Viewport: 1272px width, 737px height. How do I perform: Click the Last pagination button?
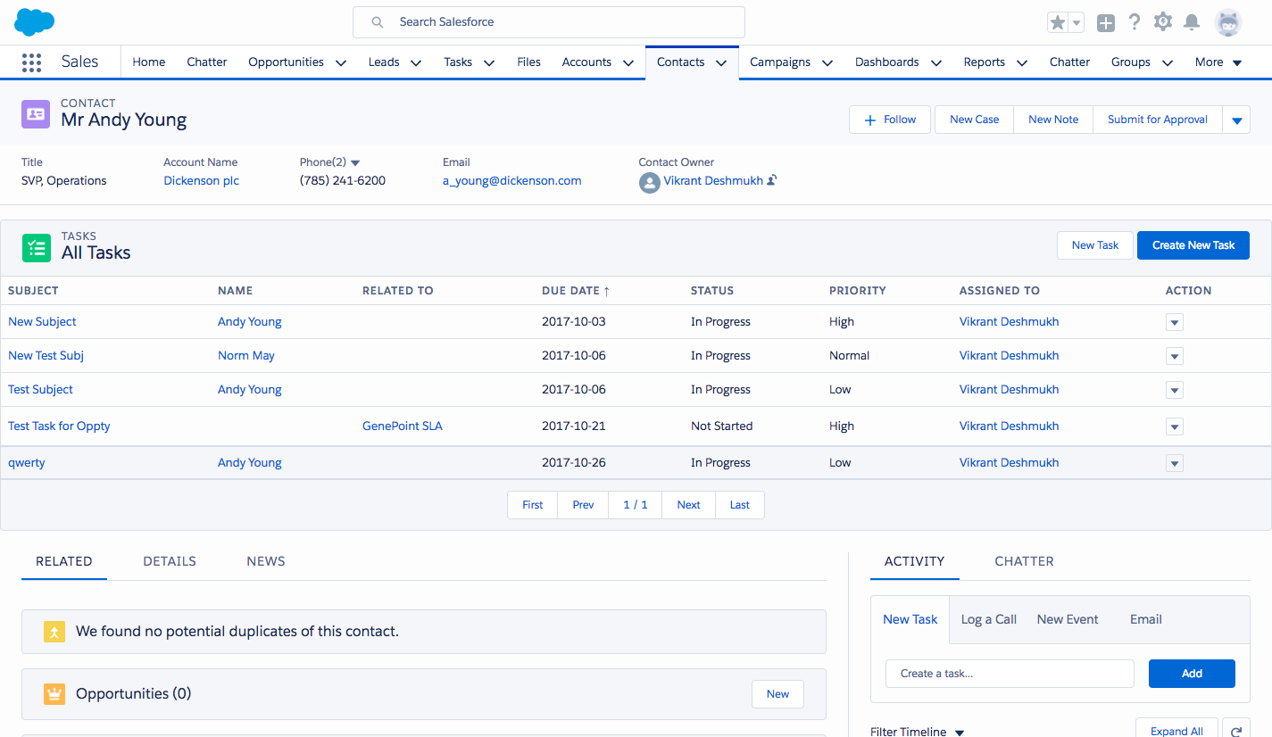point(740,505)
